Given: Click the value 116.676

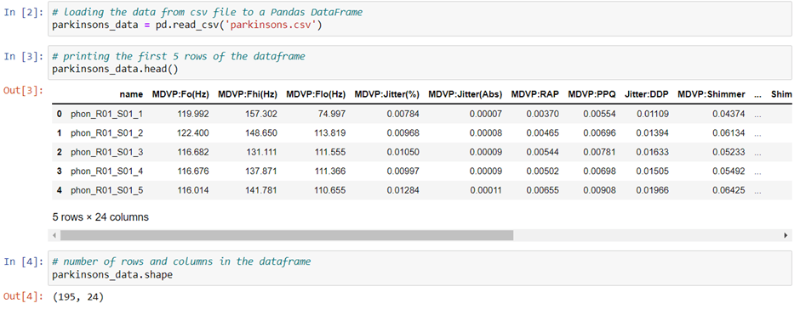Looking at the screenshot, I should tap(194, 171).
